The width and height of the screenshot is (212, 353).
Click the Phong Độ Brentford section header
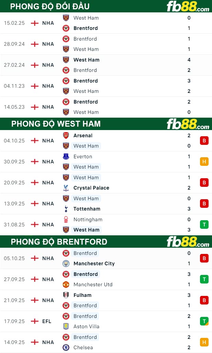(59, 242)
